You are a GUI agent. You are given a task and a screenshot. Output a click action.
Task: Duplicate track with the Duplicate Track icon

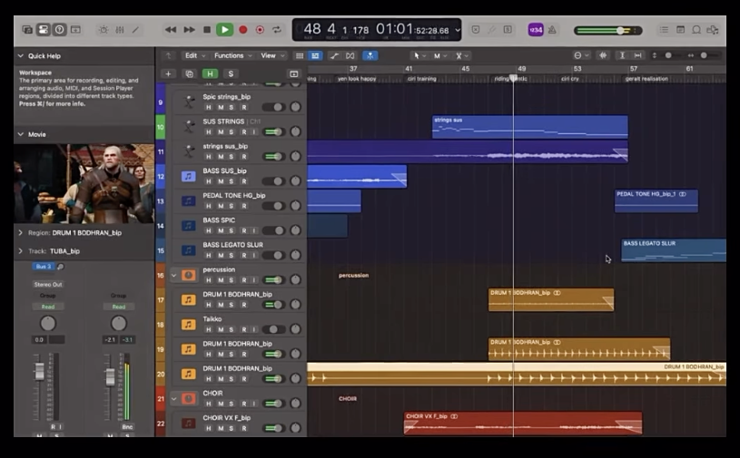[190, 73]
